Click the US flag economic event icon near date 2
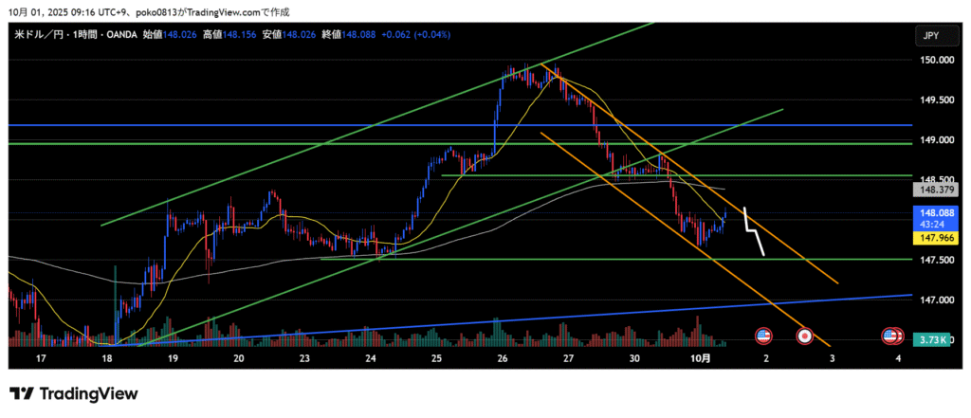Viewport: 971px width, 418px height. pyautogui.click(x=763, y=336)
